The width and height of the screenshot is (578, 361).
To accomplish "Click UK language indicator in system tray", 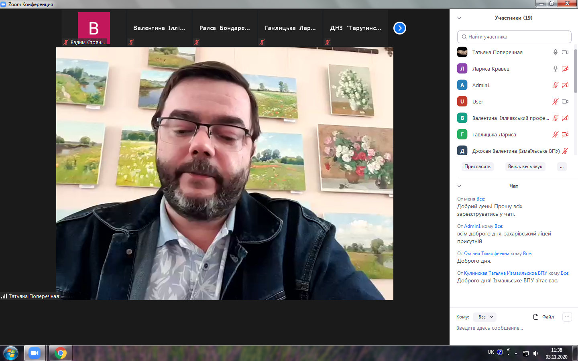I will pos(490,352).
